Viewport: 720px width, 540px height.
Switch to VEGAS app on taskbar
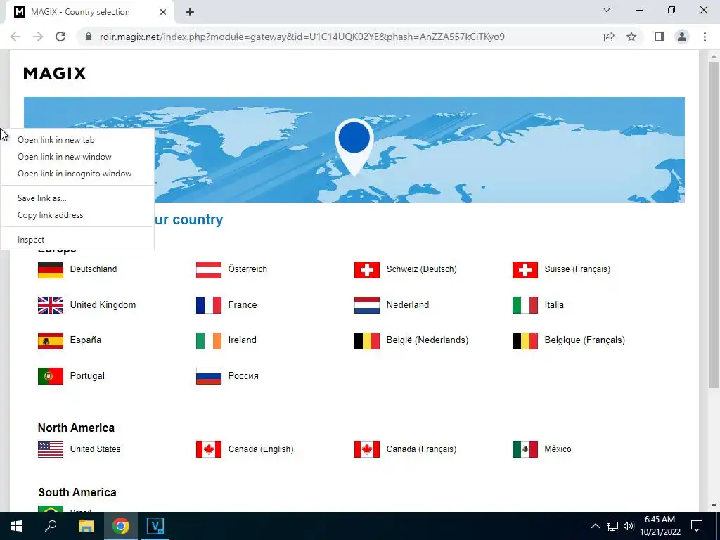pyautogui.click(x=155, y=526)
